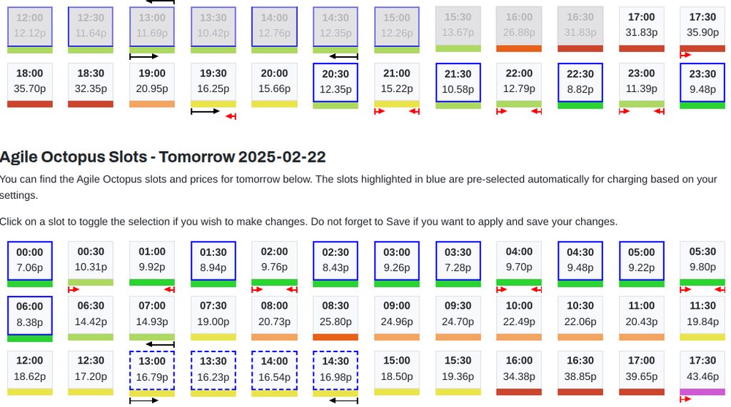Click red left arrow marker below 19:30 slot
The width and height of the screenshot is (731, 407).
(231, 116)
